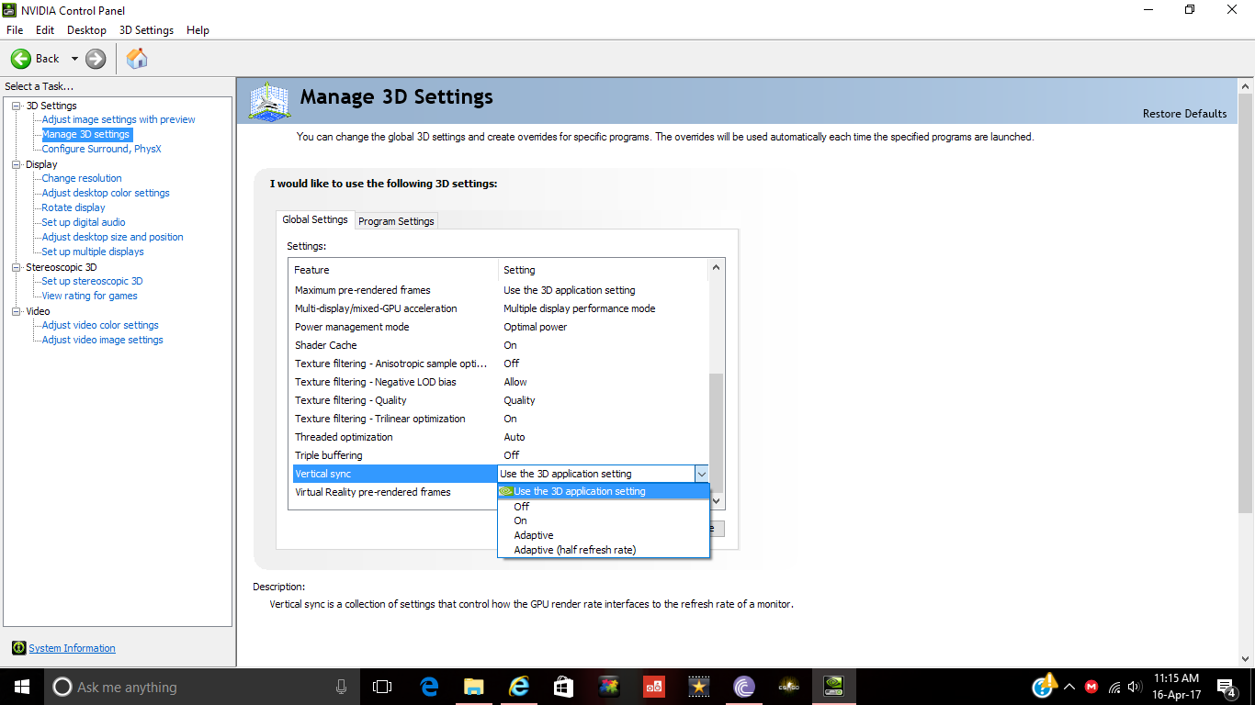Image resolution: width=1255 pixels, height=705 pixels.
Task: Choose Adaptive in Vertical sync dropdown
Action: coord(604,535)
